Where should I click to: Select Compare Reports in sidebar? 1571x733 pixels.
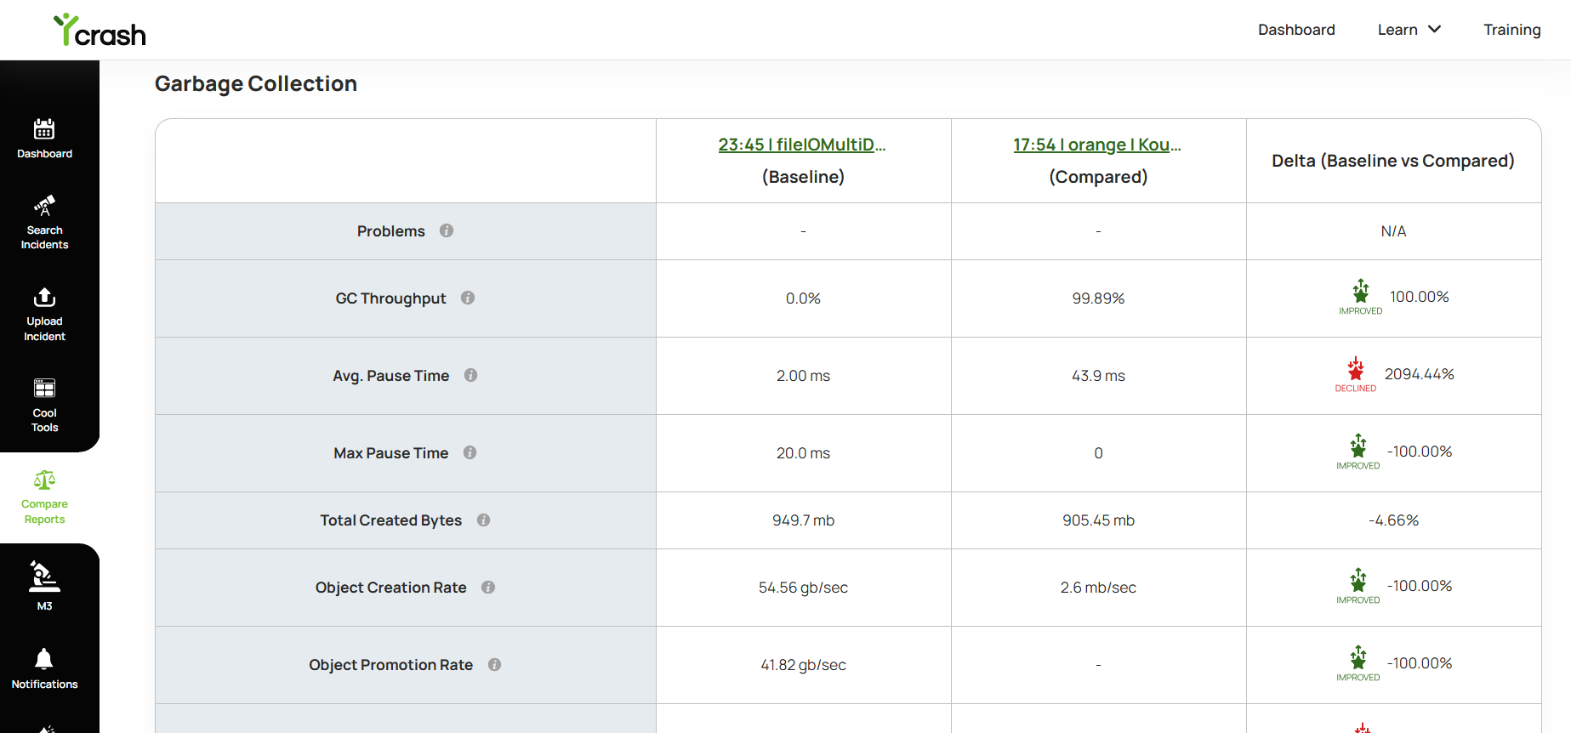(44, 497)
